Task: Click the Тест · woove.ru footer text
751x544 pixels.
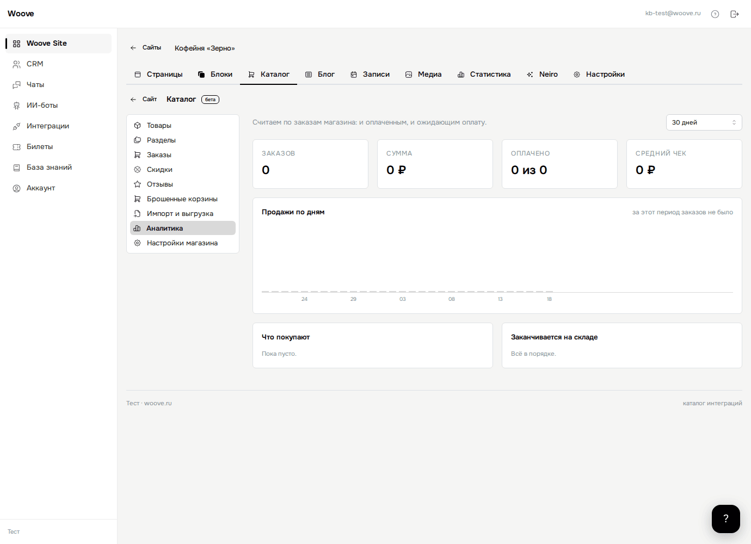Action: [x=149, y=404]
